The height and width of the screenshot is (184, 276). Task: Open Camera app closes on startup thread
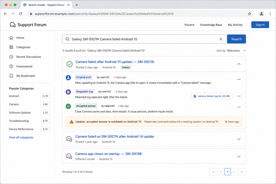[108, 154]
